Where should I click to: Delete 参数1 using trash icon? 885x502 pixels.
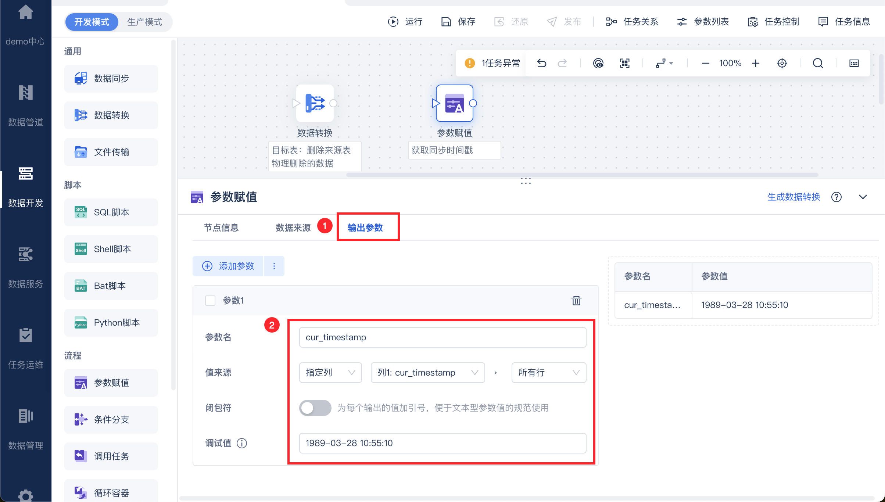pyautogui.click(x=576, y=300)
